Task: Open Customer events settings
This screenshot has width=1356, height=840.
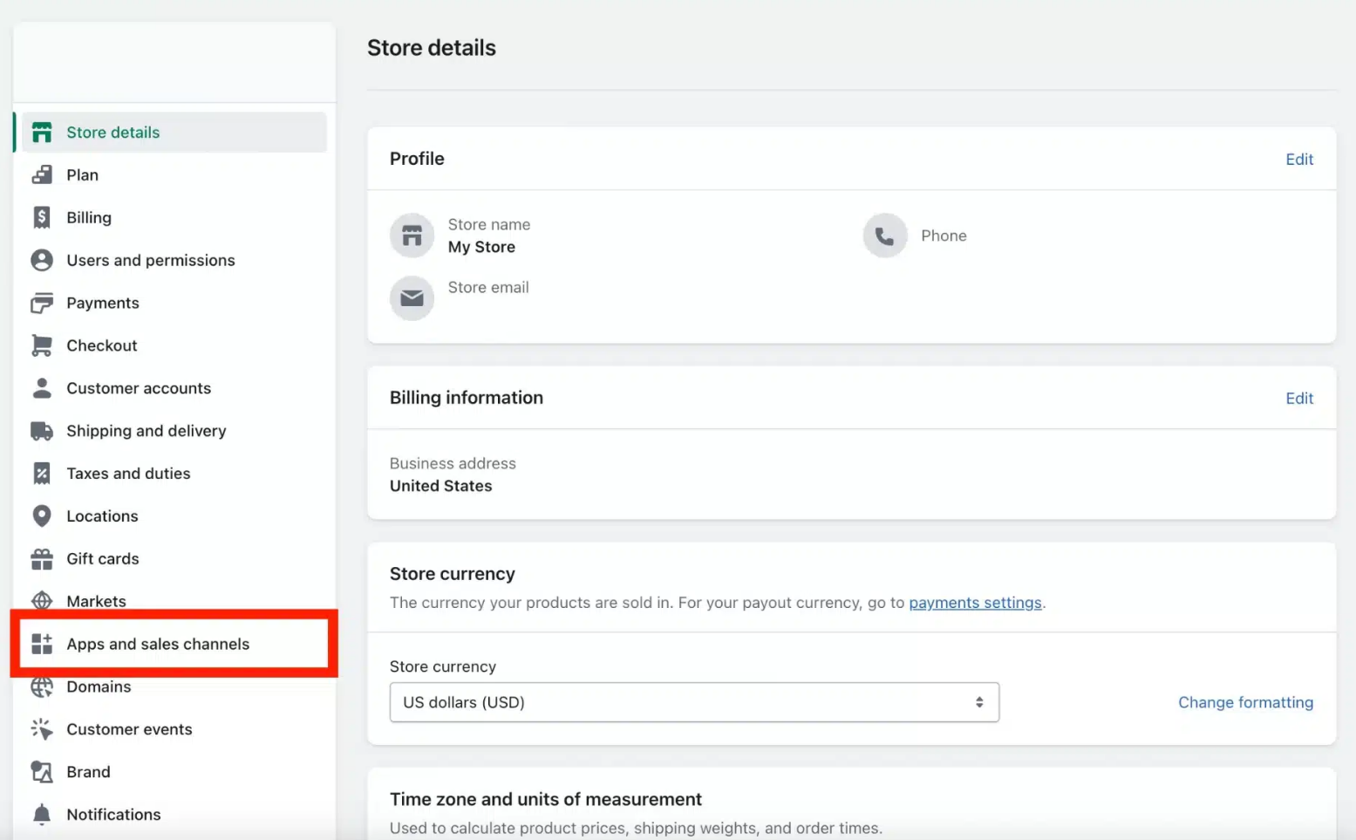Action: coord(174,729)
